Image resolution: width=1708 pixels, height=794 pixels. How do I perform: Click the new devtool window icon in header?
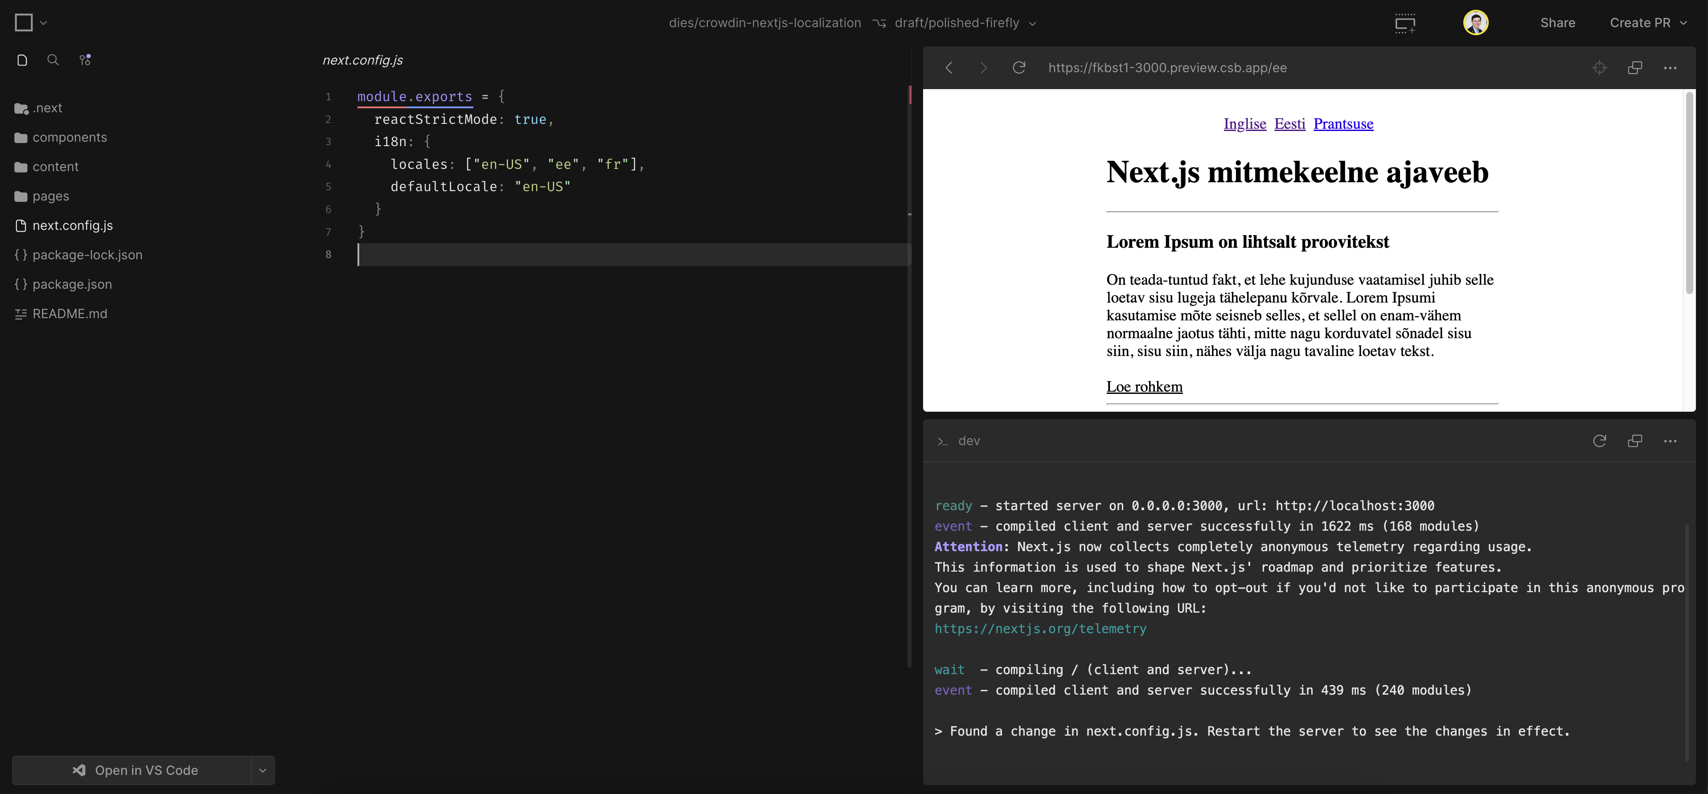[x=1405, y=23]
